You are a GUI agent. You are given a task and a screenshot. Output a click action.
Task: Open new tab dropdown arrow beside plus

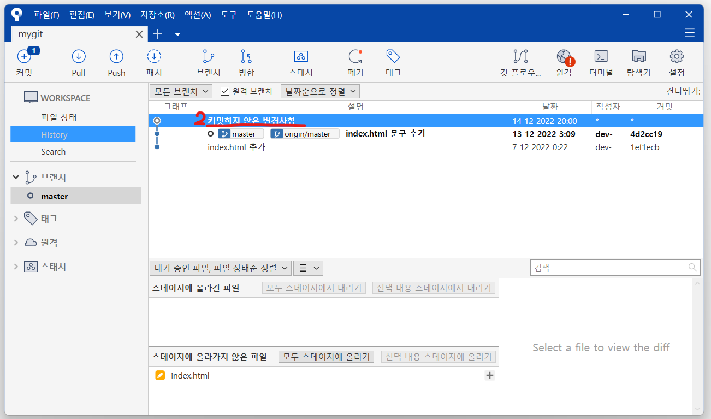(177, 34)
